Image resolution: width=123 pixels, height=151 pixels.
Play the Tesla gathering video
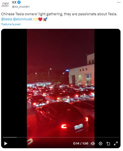(6, 143)
